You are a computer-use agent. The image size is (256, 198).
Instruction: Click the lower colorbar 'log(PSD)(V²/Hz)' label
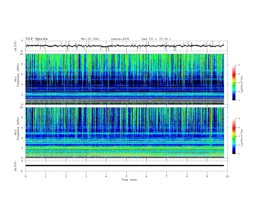(x=242, y=138)
